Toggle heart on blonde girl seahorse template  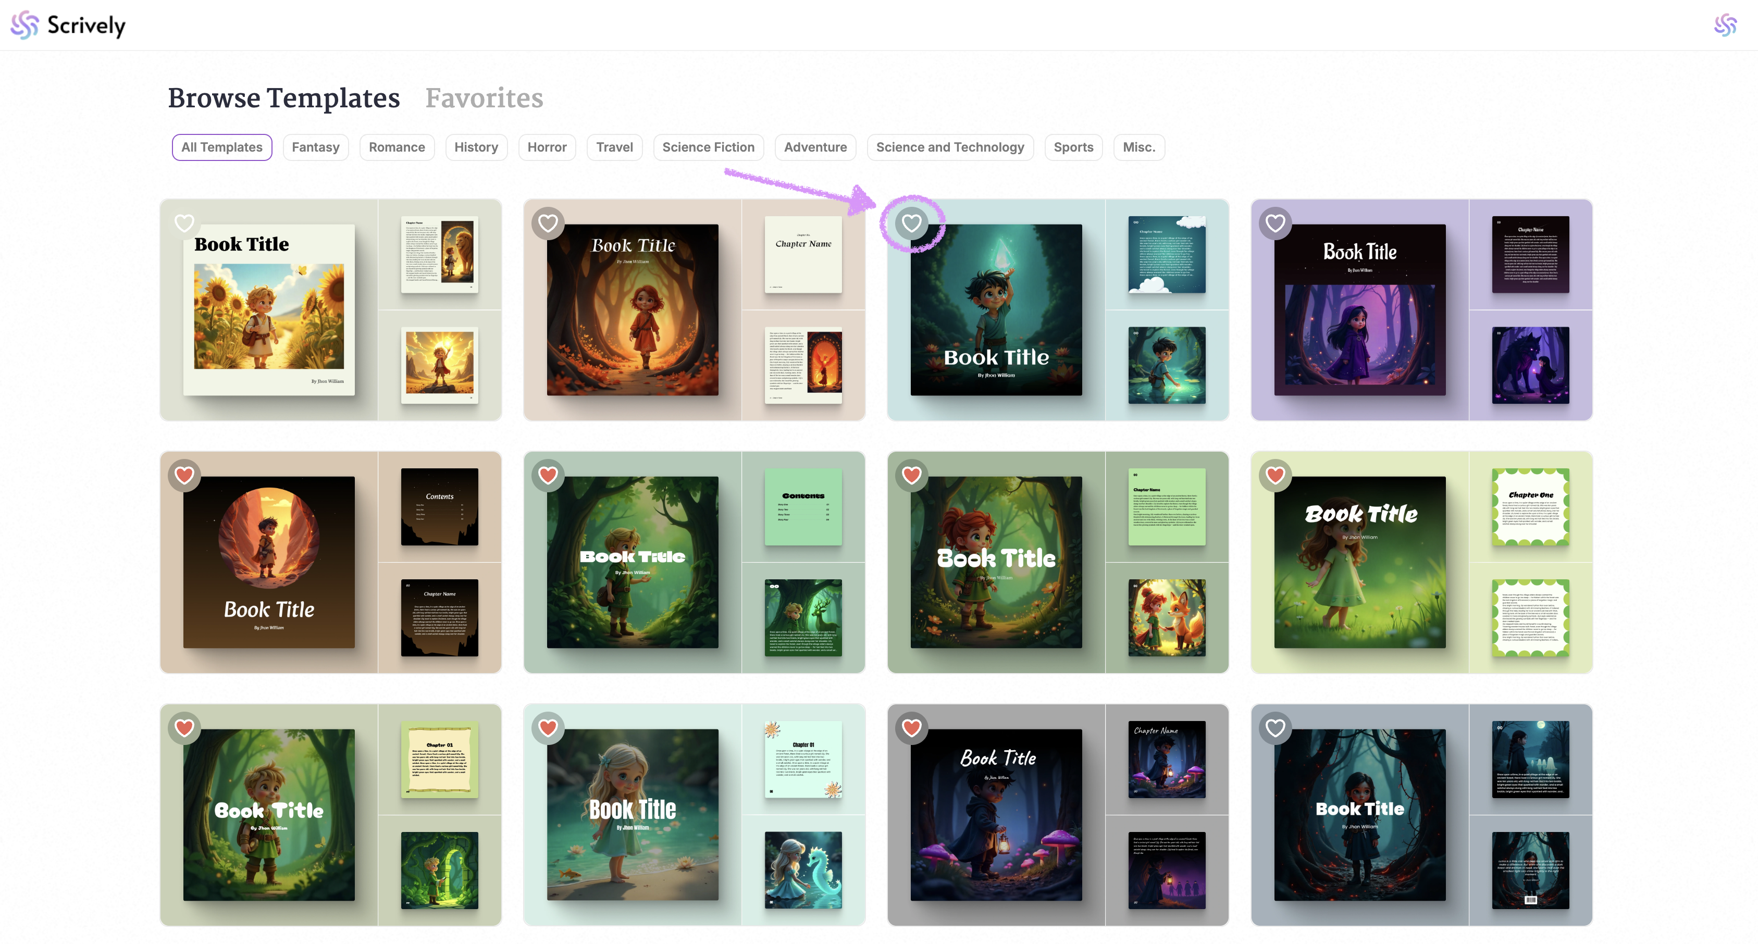[548, 728]
